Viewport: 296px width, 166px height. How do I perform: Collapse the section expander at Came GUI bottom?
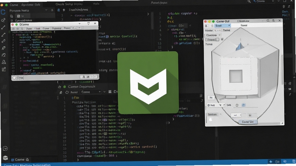[x=221, y=114]
